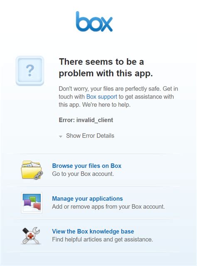Click the to get assistance with text

tap(146, 97)
